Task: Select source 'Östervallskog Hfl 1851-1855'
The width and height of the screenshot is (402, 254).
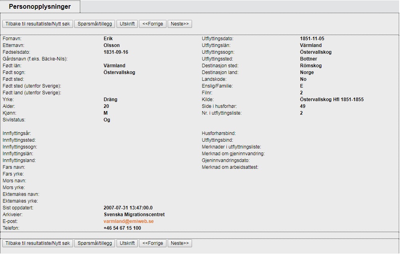Action: 332,100
